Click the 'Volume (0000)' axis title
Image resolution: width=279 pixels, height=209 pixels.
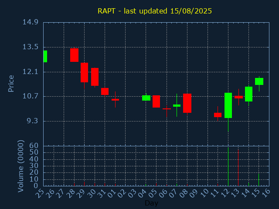[x=21, y=166]
